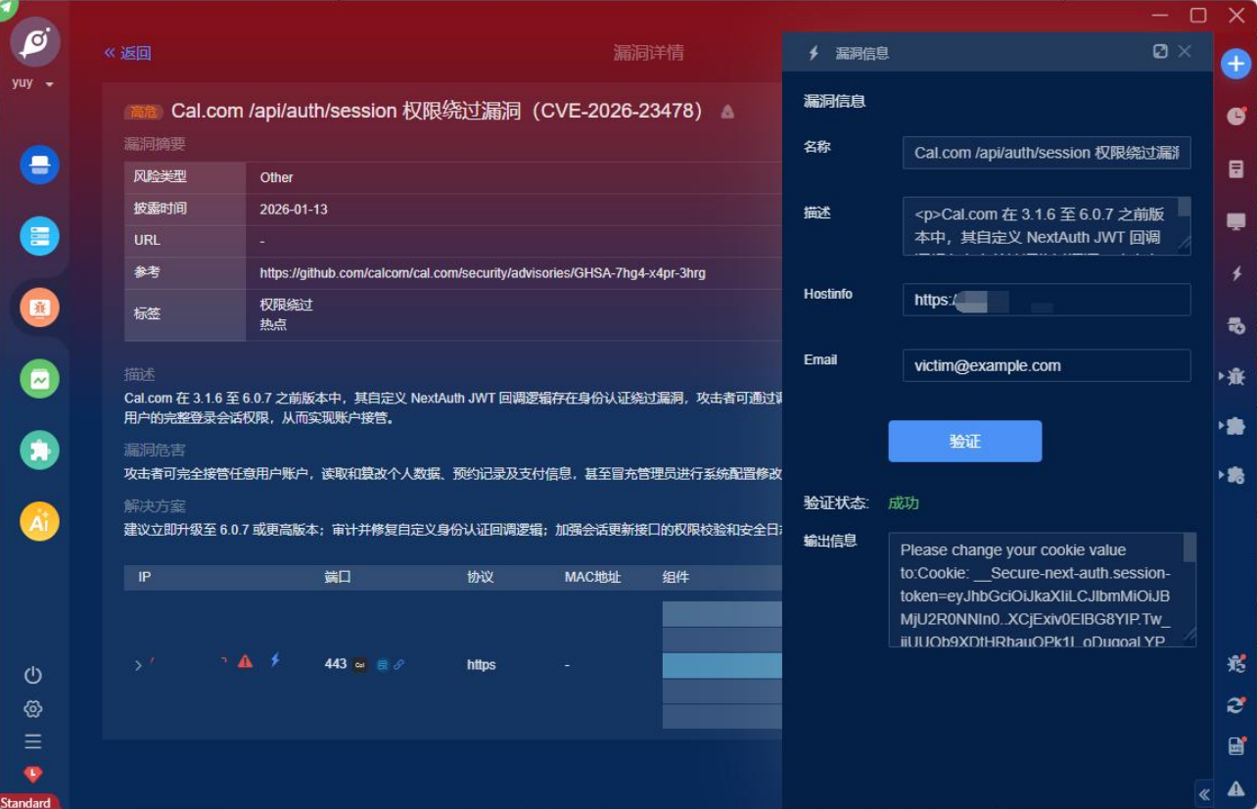Click the Email input field
This screenshot has width=1257, height=809.
click(x=1046, y=365)
